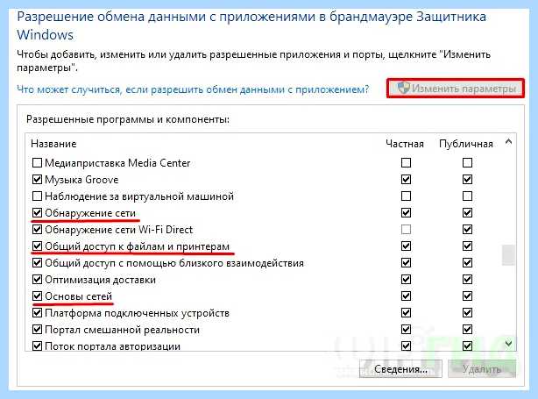Uncheck Частная for Общий доступ к файлам и принтерам
The image size is (538, 399).
point(406,246)
